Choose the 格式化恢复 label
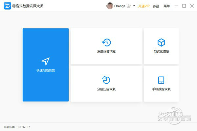Screen dimensions: 197x131 tap(161, 51)
